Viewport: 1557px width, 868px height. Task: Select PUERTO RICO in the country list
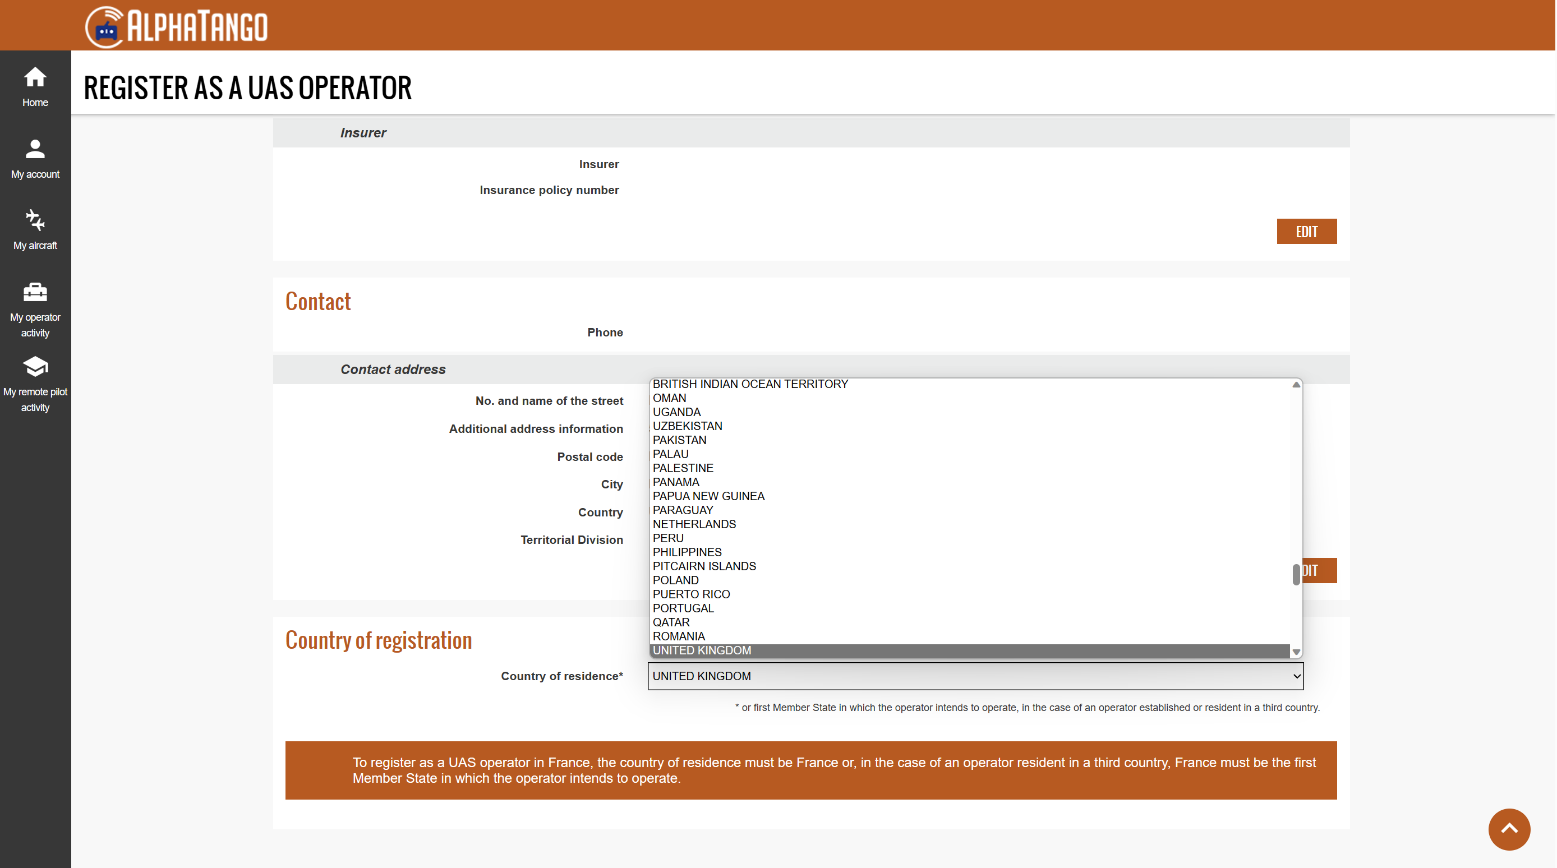coord(970,594)
